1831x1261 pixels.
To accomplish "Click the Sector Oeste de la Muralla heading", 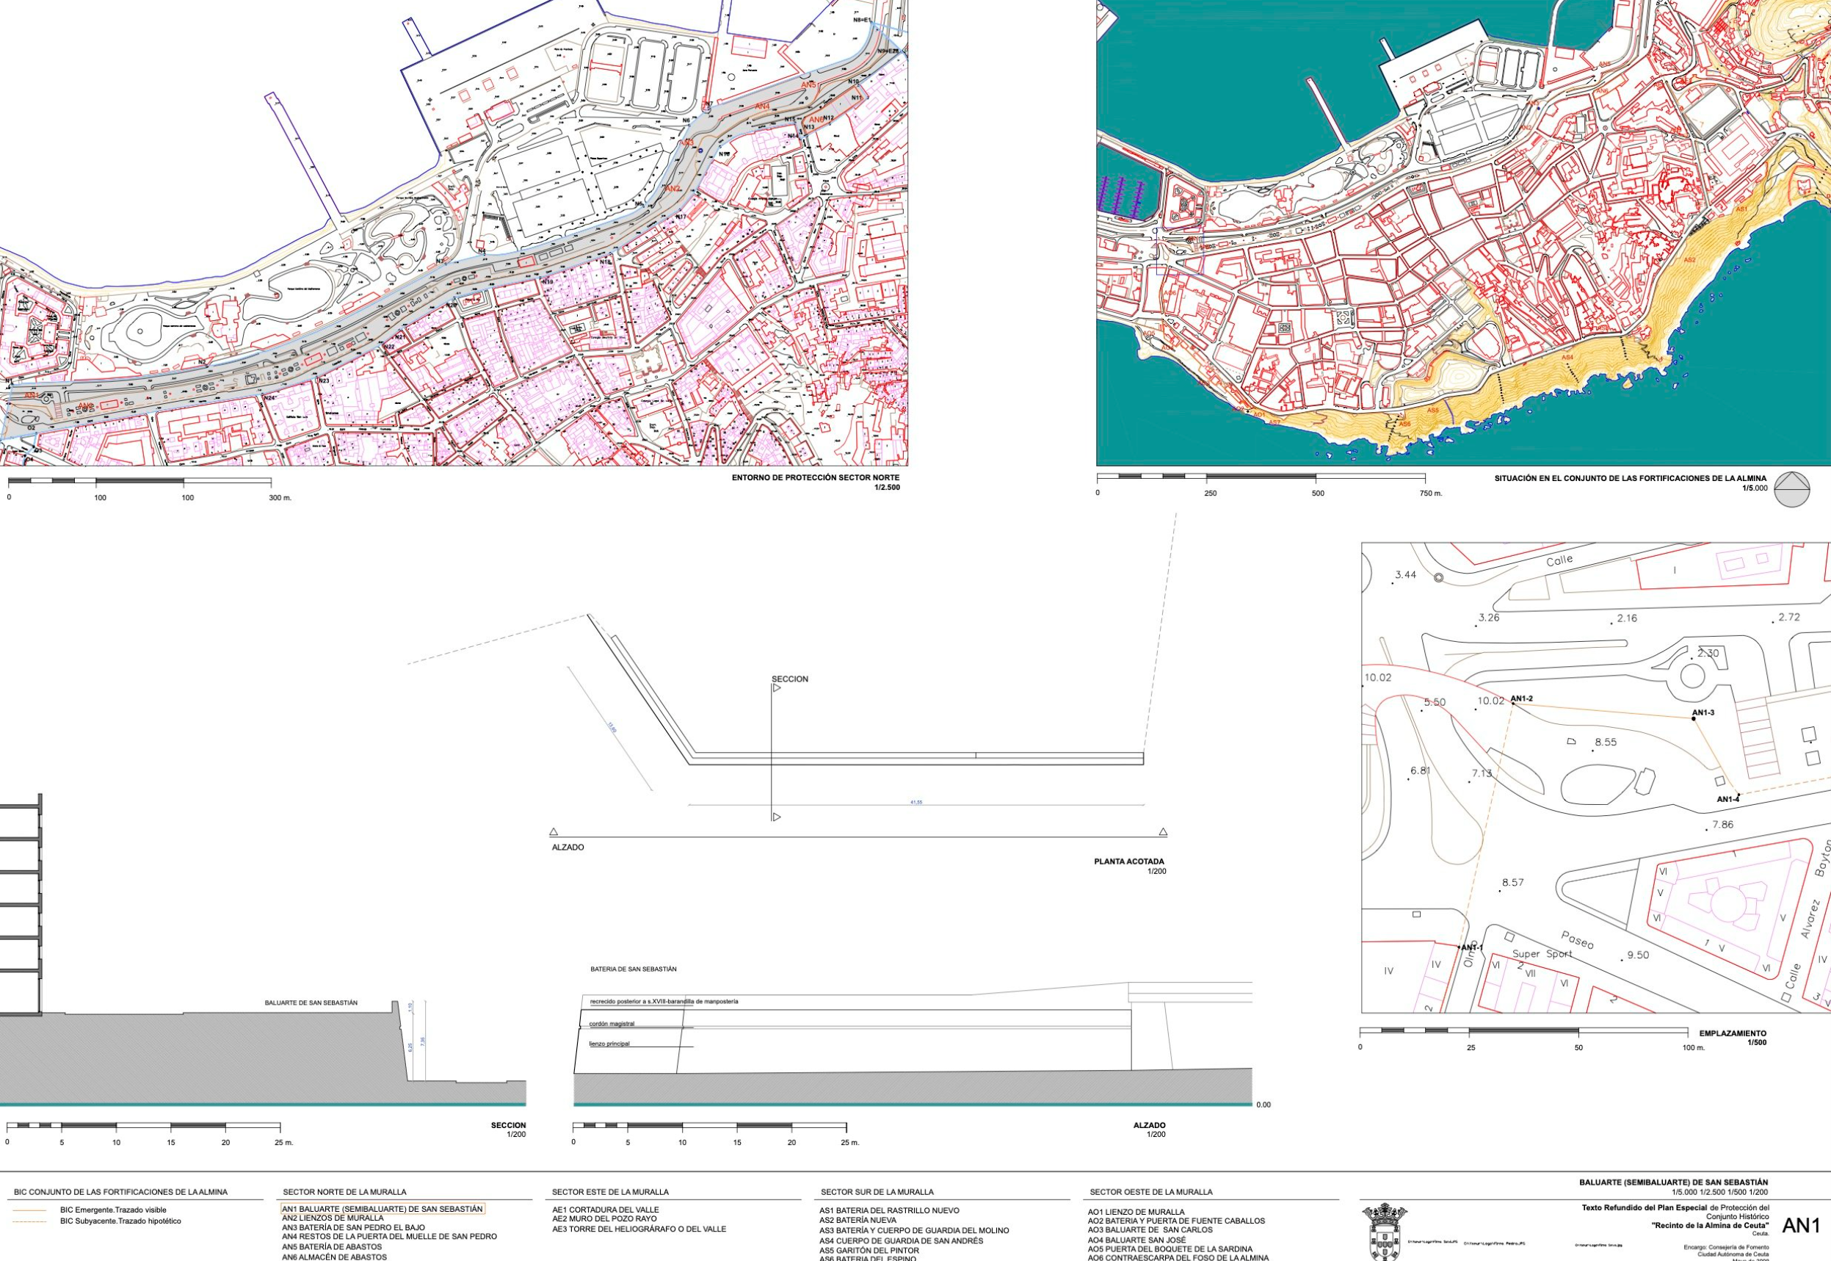I will tap(1151, 1191).
